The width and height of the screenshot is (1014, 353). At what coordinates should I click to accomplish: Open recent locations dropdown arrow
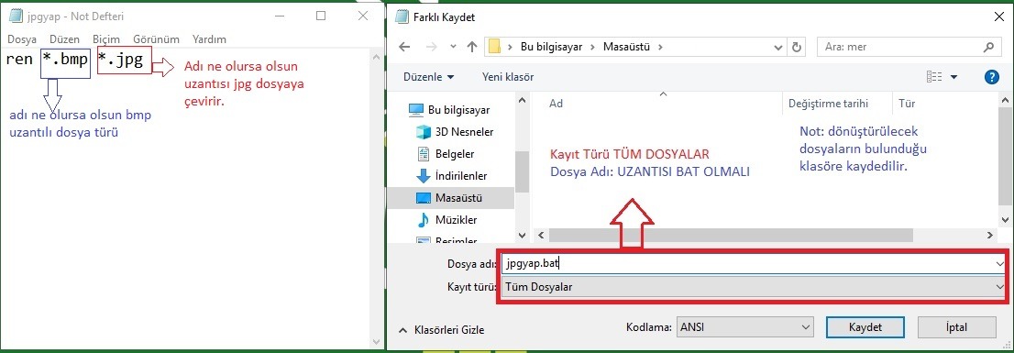tap(453, 47)
